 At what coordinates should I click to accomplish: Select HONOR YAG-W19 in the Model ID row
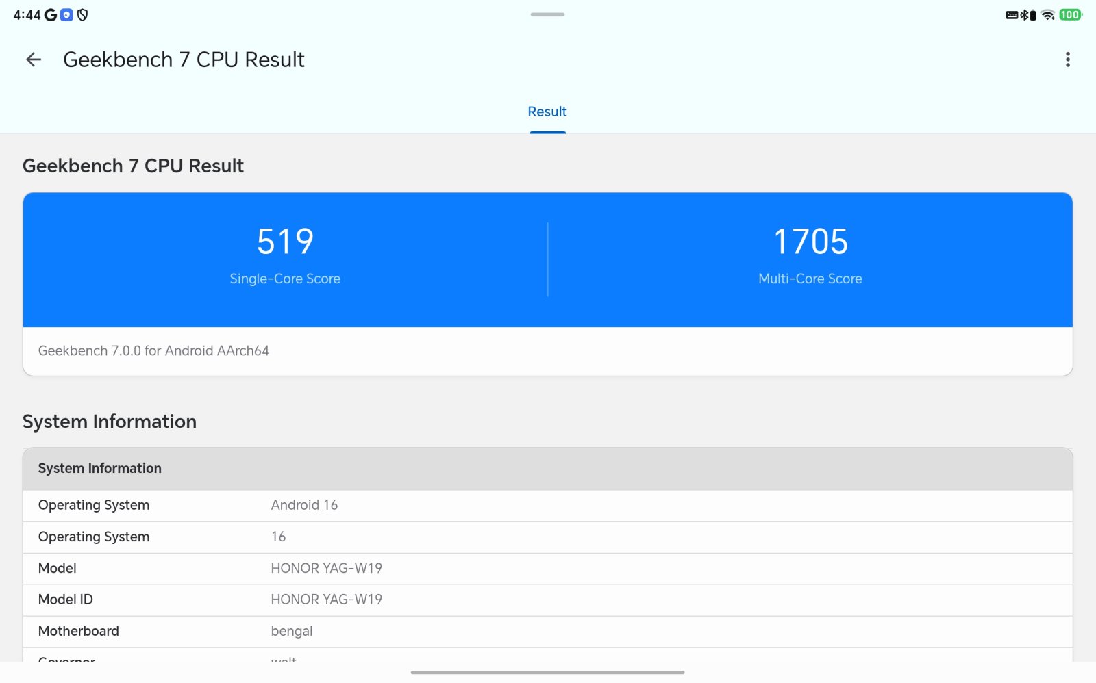tap(327, 600)
